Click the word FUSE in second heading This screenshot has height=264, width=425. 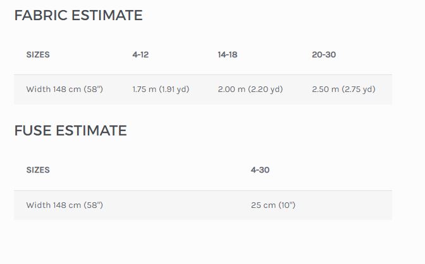tap(33, 130)
